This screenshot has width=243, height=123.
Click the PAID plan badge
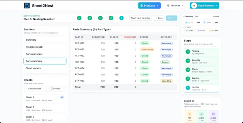[x=196, y=16]
